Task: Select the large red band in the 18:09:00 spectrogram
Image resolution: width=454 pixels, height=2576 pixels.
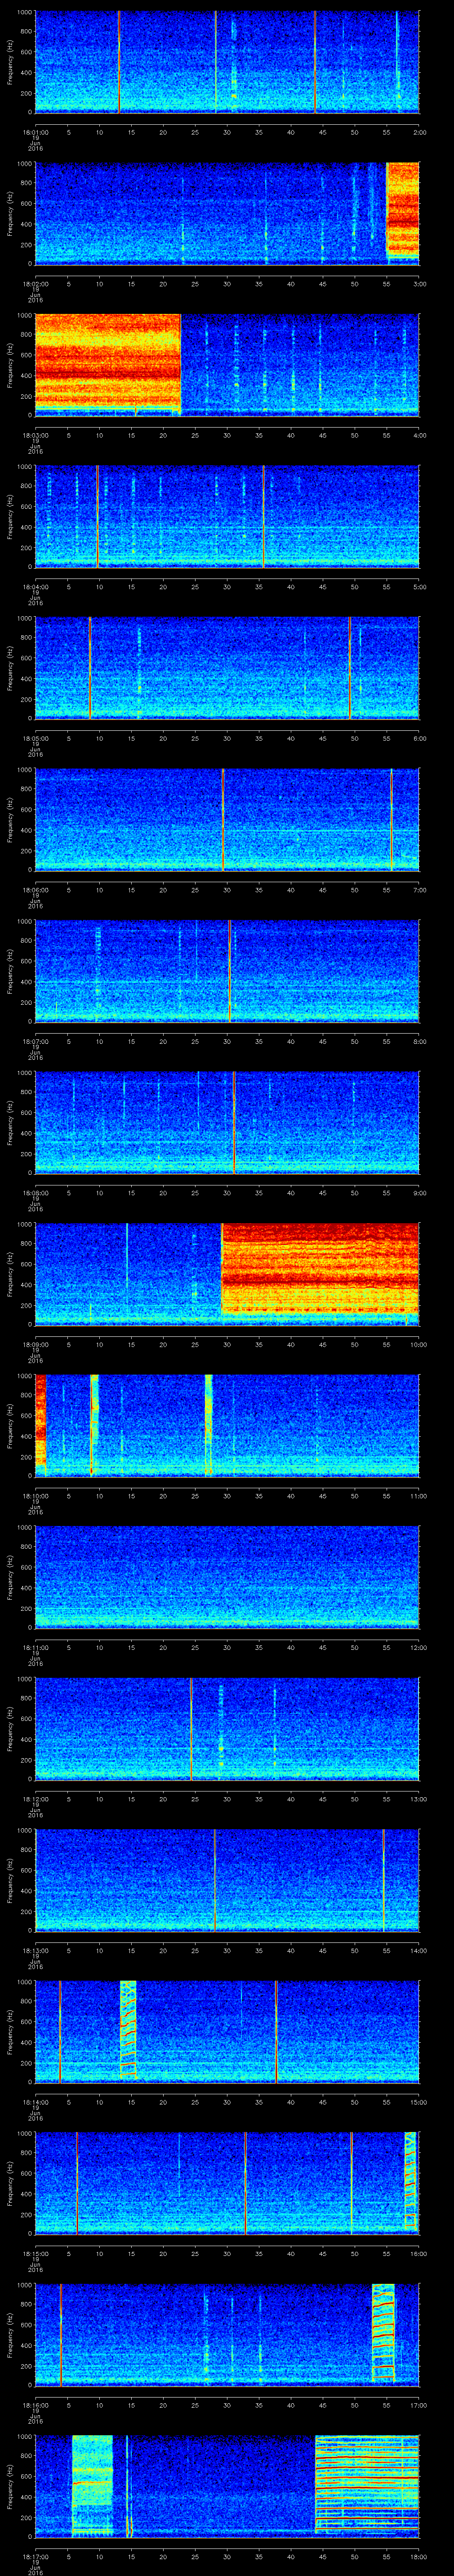Action: tap(319, 1269)
